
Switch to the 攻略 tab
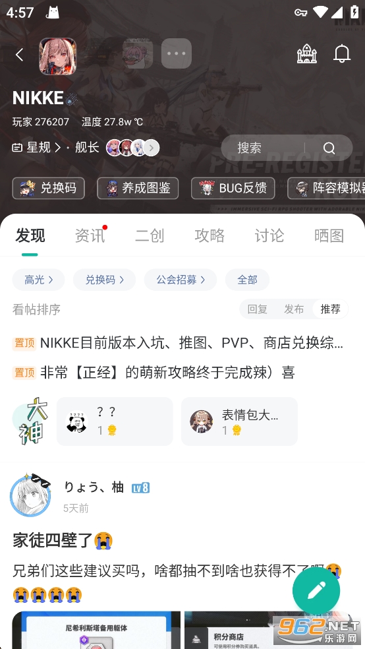(x=210, y=235)
